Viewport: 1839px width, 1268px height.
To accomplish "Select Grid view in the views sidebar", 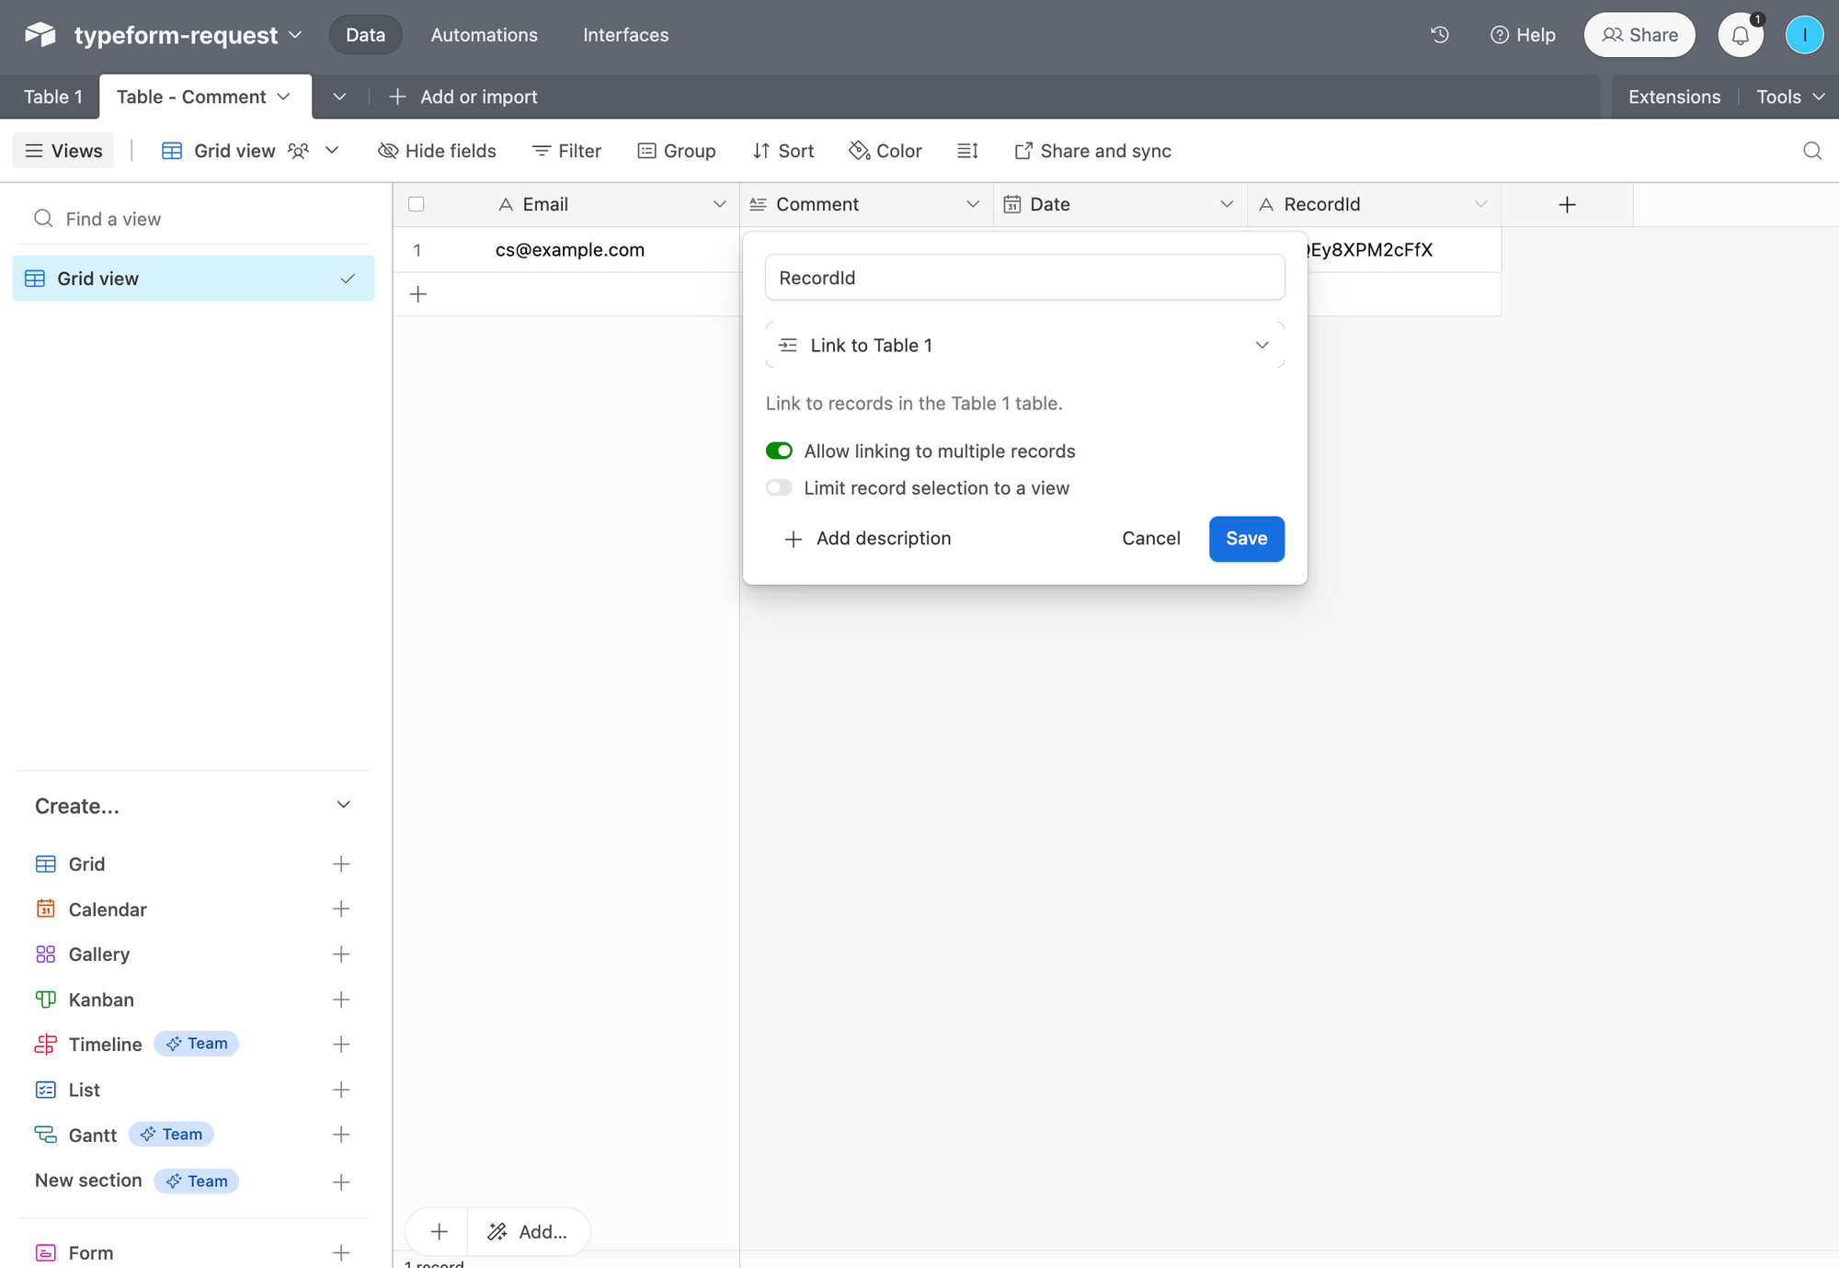I will tap(193, 279).
